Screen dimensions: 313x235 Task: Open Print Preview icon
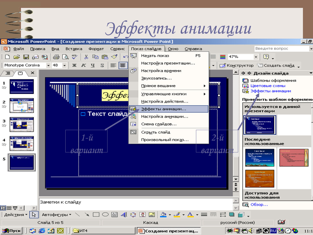point(65,57)
